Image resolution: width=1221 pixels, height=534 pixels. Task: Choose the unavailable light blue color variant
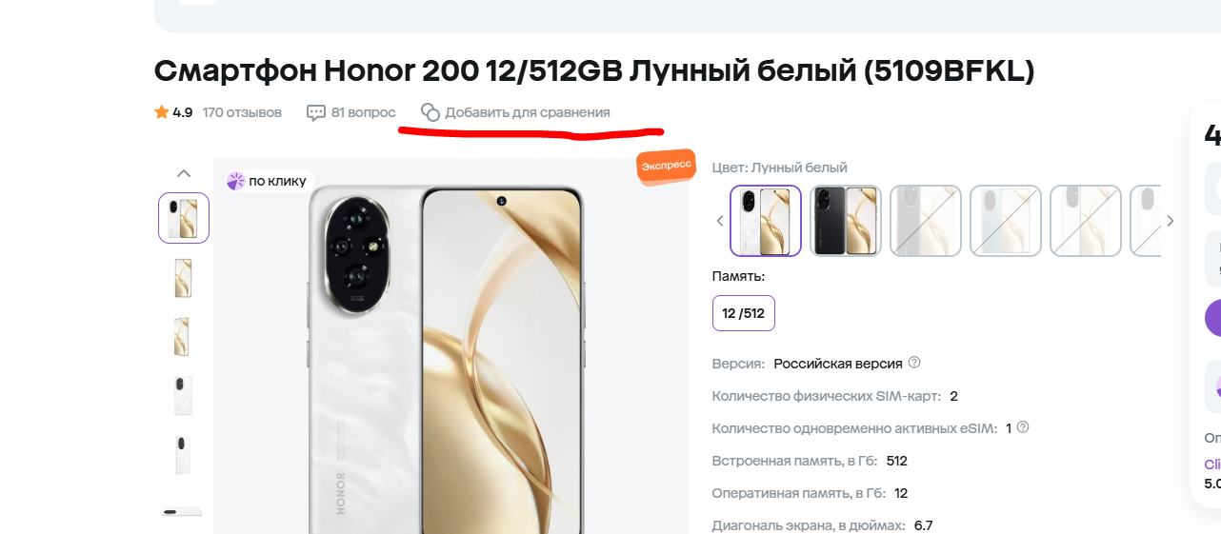click(1006, 221)
